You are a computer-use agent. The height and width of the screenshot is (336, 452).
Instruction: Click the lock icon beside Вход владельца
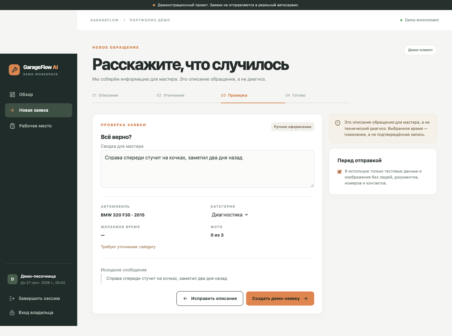(12, 312)
